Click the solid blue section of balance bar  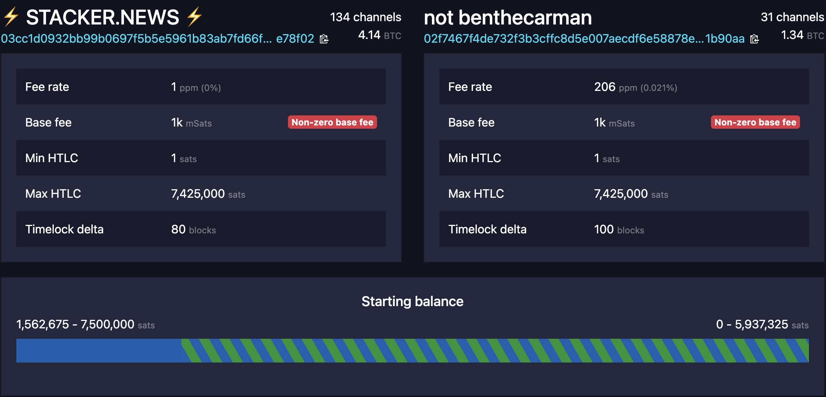(x=98, y=350)
